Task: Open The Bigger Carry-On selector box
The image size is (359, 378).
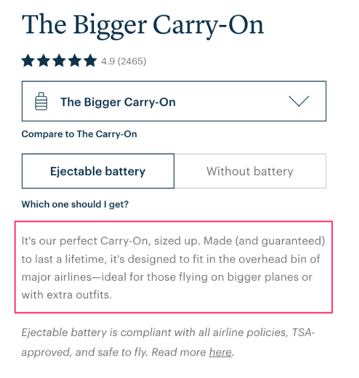Action: (174, 101)
